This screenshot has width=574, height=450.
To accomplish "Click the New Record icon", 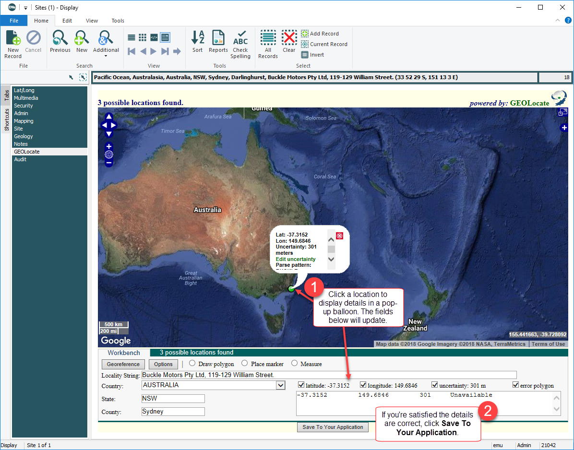I will coord(13,43).
